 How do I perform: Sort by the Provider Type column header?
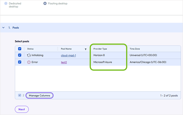[100, 49]
